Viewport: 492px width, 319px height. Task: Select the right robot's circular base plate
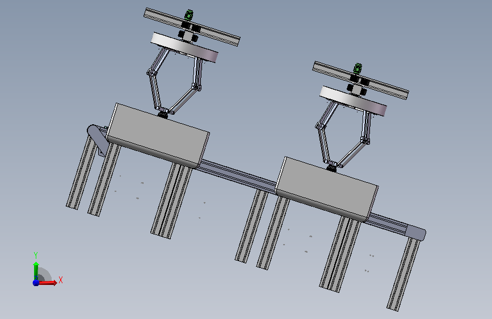point(353,101)
